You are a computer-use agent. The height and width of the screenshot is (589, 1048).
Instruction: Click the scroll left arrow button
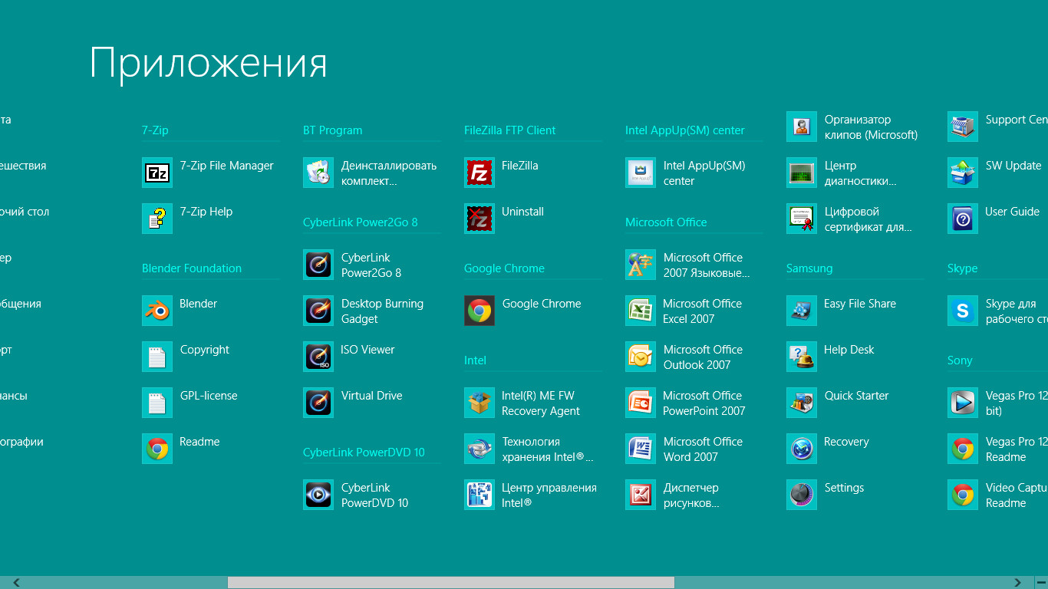tap(16, 583)
